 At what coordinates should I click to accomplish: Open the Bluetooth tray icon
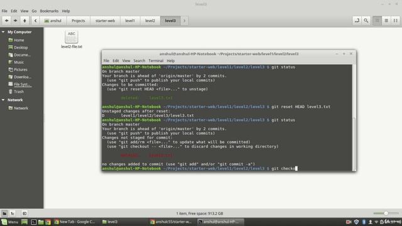[364, 222]
